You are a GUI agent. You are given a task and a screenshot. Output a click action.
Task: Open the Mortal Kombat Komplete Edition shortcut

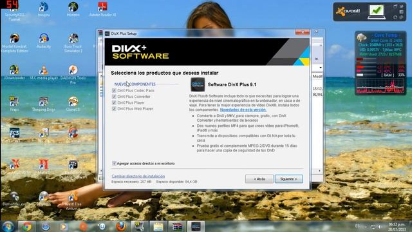(14, 43)
